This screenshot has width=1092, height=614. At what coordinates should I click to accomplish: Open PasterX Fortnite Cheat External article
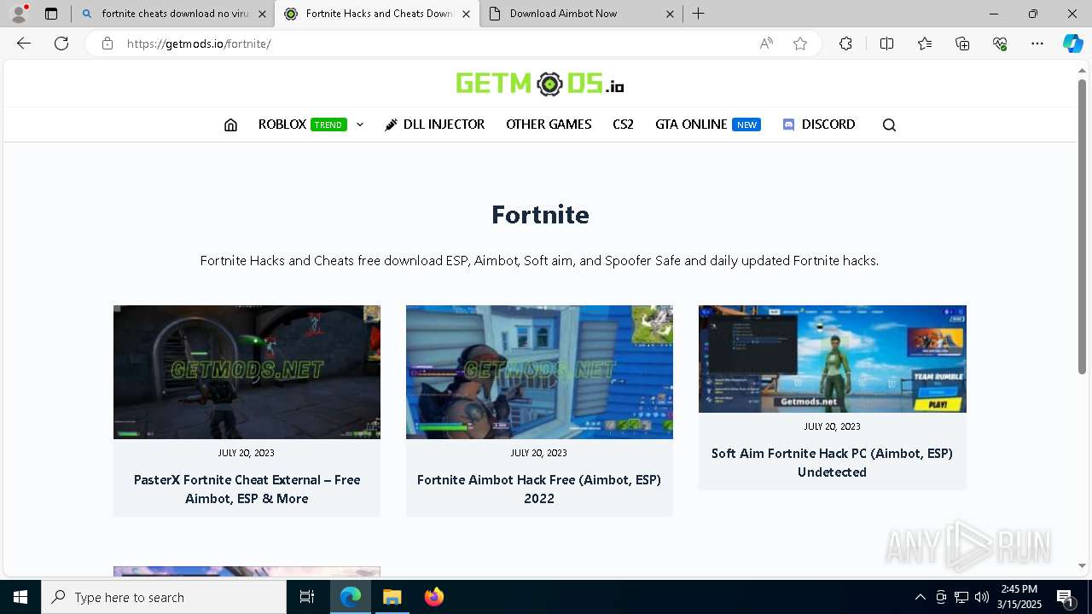coord(247,489)
